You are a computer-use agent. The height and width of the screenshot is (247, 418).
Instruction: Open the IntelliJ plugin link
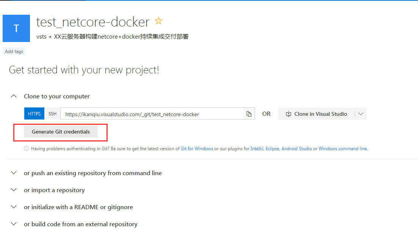pyautogui.click(x=257, y=149)
